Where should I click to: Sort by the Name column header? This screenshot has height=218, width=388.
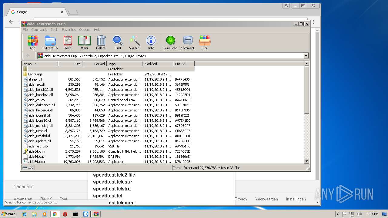tap(40, 64)
